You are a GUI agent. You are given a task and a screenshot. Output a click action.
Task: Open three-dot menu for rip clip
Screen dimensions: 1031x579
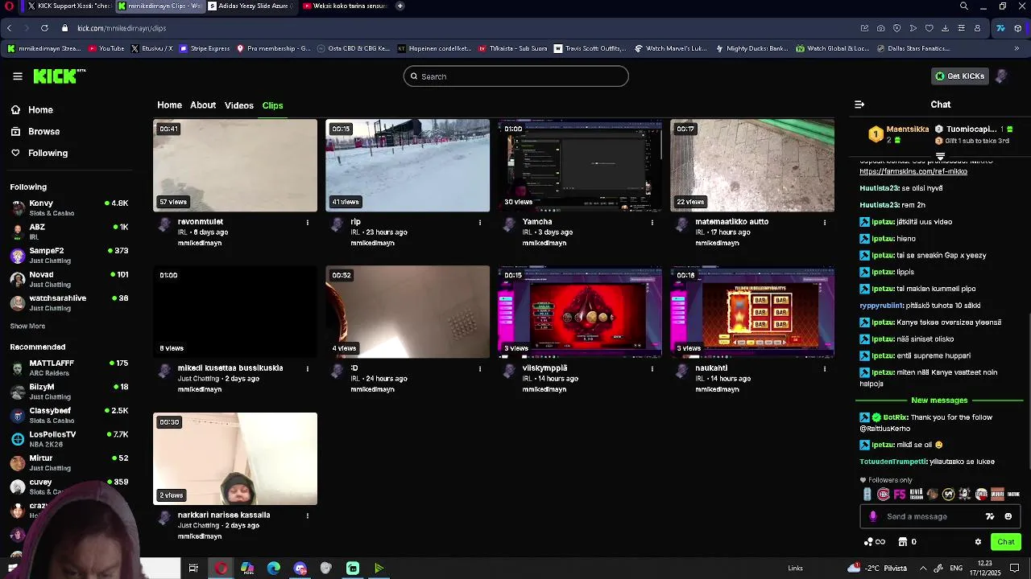[480, 223]
